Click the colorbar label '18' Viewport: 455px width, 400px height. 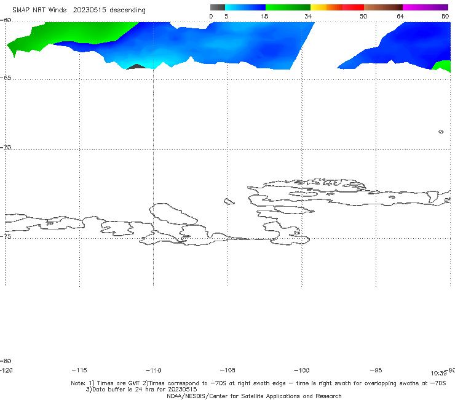pos(264,16)
